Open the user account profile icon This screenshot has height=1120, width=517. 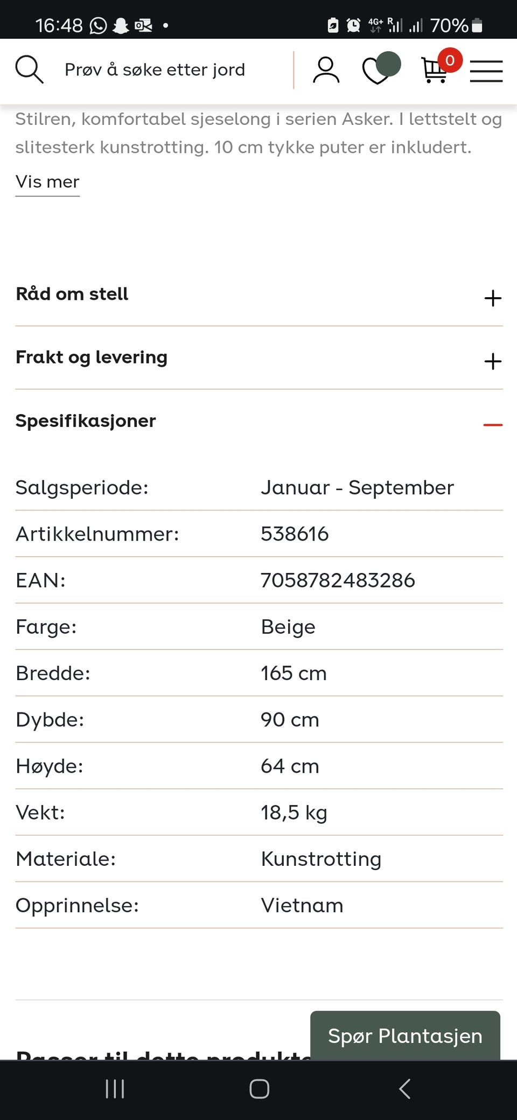(326, 70)
